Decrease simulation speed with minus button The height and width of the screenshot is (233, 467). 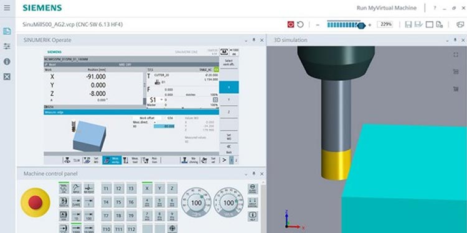click(318, 25)
